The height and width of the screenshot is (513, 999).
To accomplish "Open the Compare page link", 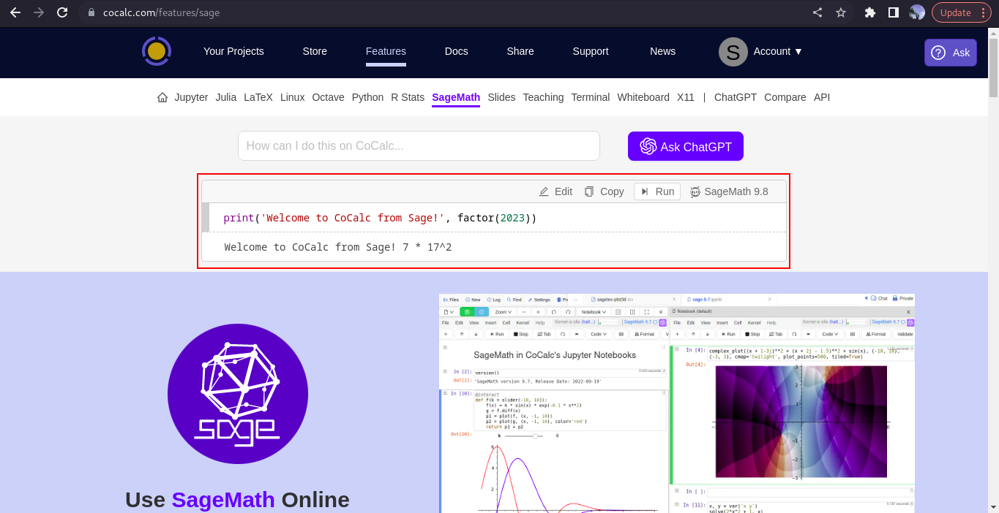I will [x=785, y=97].
